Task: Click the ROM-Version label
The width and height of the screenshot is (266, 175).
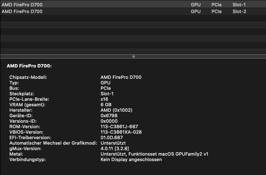Action: pos(25,127)
